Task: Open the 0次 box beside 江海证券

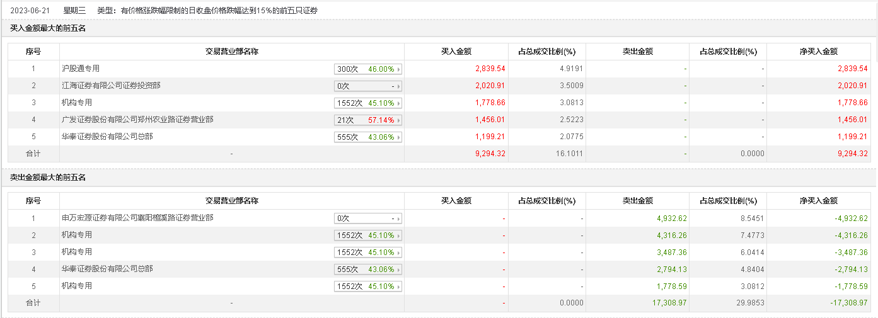Action: [x=368, y=86]
